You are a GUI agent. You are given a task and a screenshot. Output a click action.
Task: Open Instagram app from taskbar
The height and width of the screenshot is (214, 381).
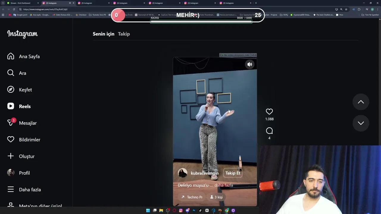181,210
